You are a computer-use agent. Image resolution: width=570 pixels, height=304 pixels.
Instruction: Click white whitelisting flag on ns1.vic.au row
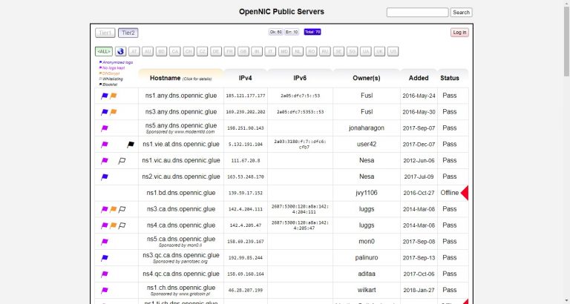point(122,161)
